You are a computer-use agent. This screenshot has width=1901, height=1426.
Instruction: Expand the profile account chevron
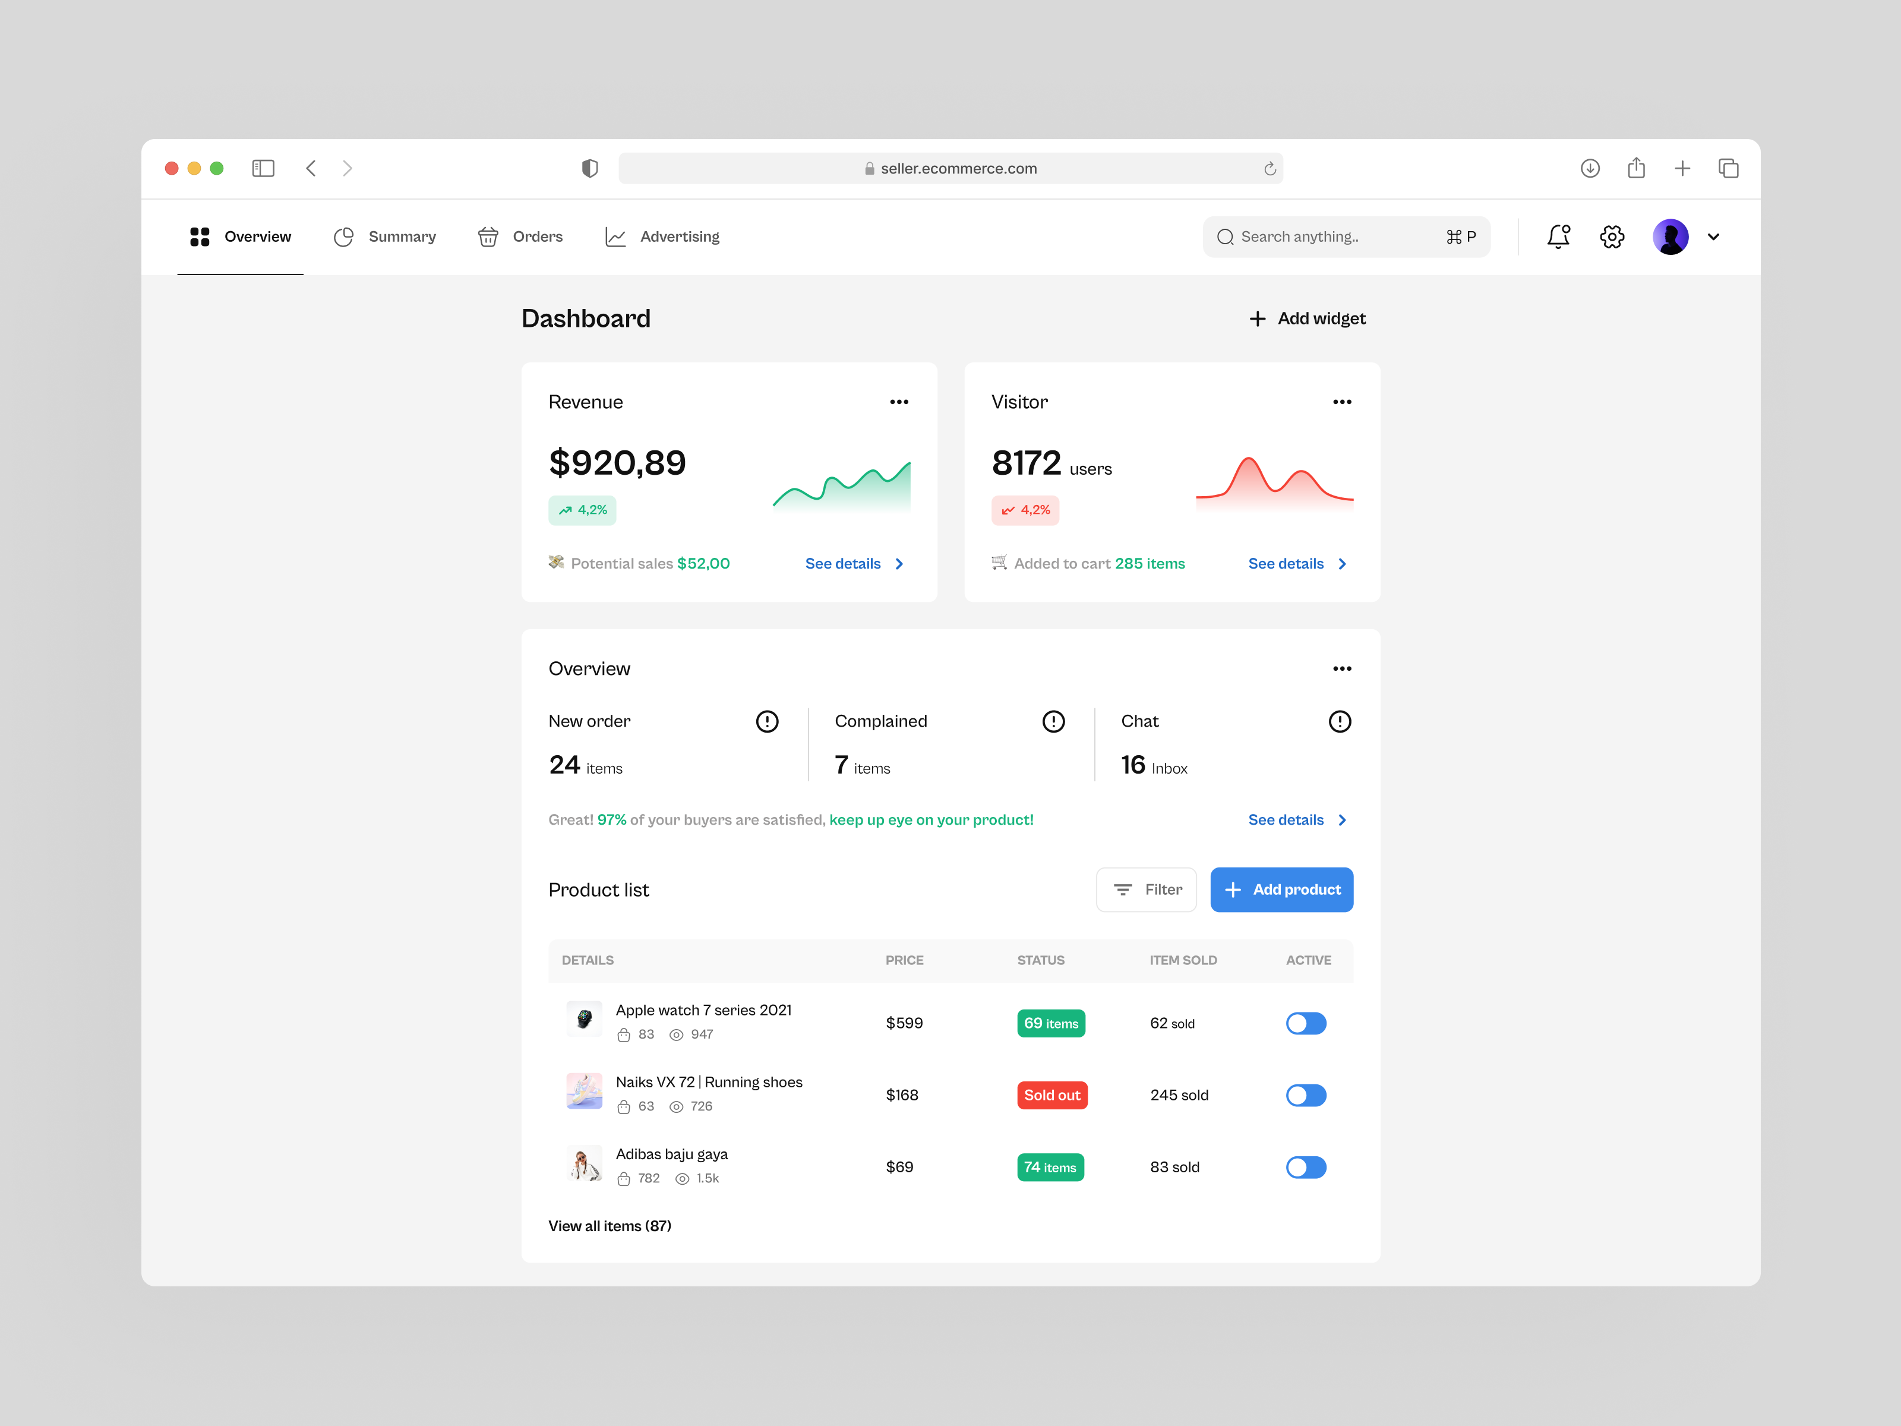point(1714,236)
